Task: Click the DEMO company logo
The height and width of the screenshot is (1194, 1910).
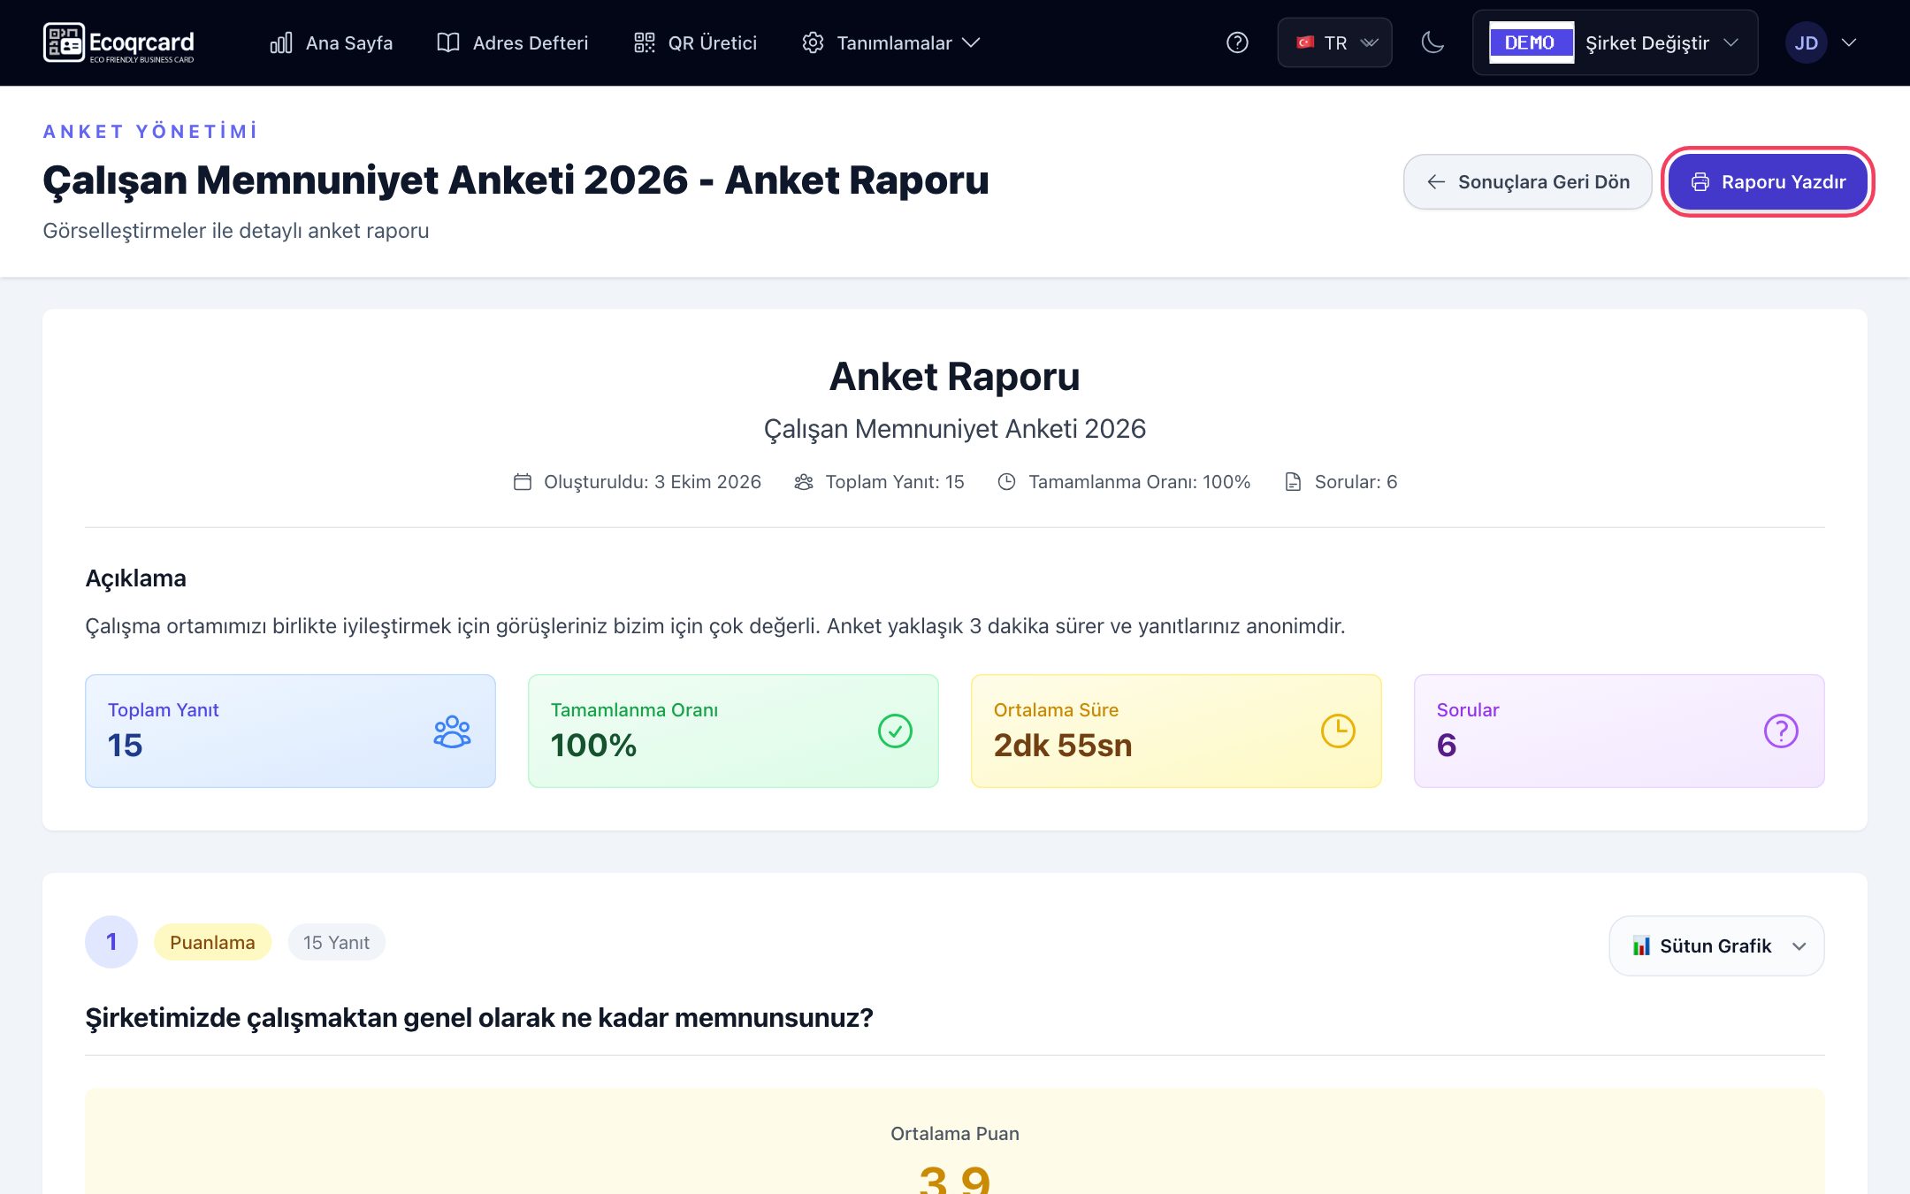Action: tap(1532, 42)
